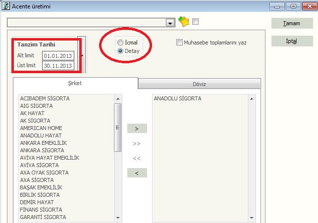This screenshot has width=318, height=223.
Task: Expand the Tanzim Tarihi dropdown arrow
Action: tap(82, 55)
